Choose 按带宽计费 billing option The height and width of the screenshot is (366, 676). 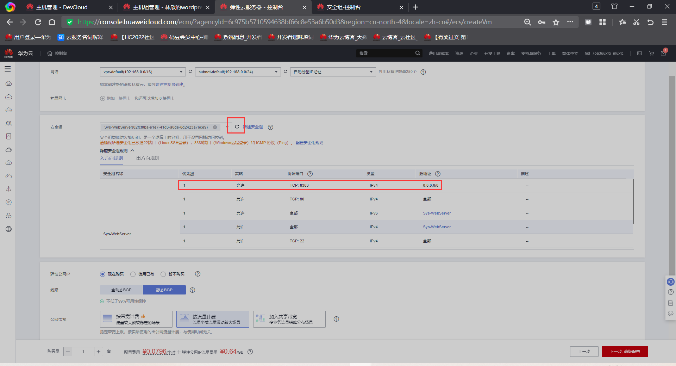136,319
